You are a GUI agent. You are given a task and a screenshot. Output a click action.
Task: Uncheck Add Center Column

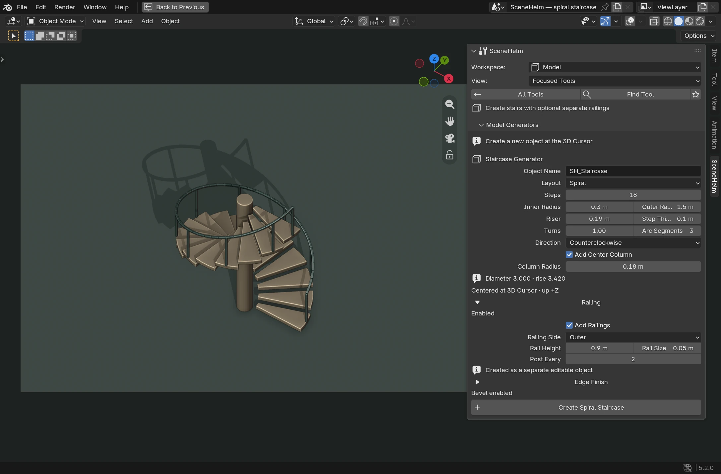click(x=569, y=255)
